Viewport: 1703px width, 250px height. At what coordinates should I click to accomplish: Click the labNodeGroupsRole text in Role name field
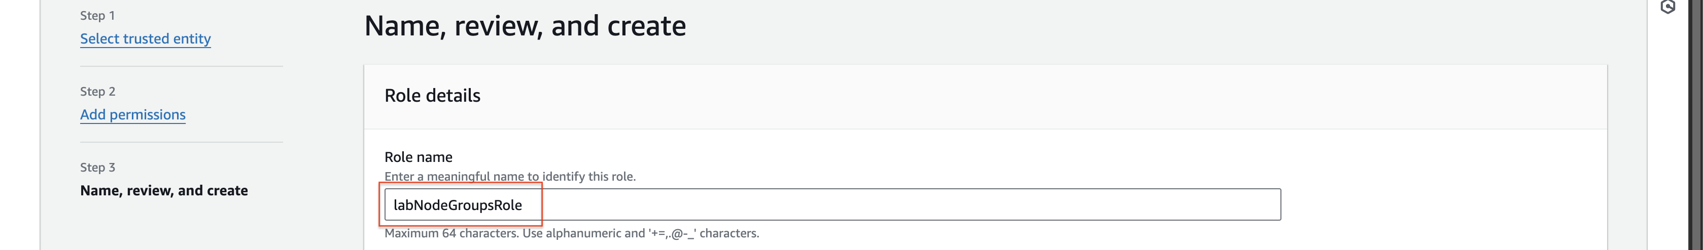(458, 205)
